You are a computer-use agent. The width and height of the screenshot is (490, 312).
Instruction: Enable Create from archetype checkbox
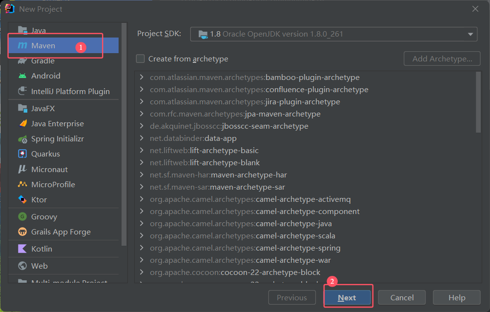point(140,58)
